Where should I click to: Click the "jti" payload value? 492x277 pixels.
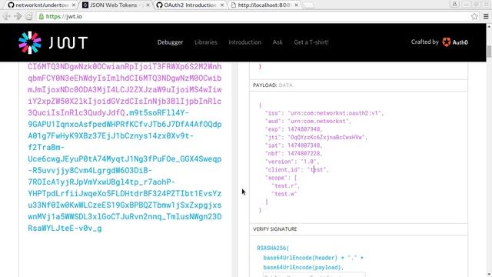coord(326,137)
